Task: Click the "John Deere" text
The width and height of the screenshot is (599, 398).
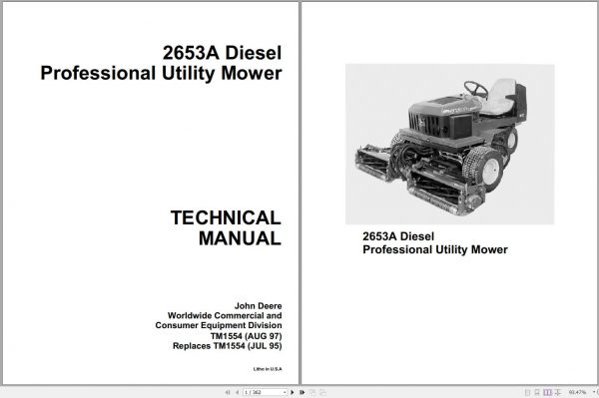Action: point(259,306)
